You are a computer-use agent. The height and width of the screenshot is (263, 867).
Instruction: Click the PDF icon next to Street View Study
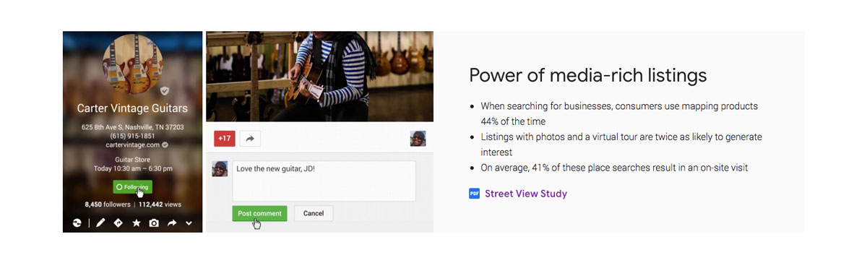[x=474, y=194]
